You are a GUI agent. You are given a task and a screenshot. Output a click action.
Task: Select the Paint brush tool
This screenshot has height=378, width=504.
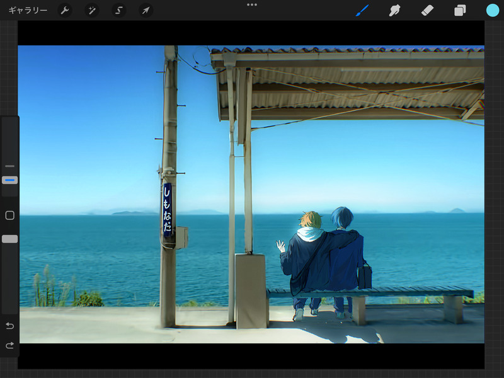pyautogui.click(x=362, y=10)
